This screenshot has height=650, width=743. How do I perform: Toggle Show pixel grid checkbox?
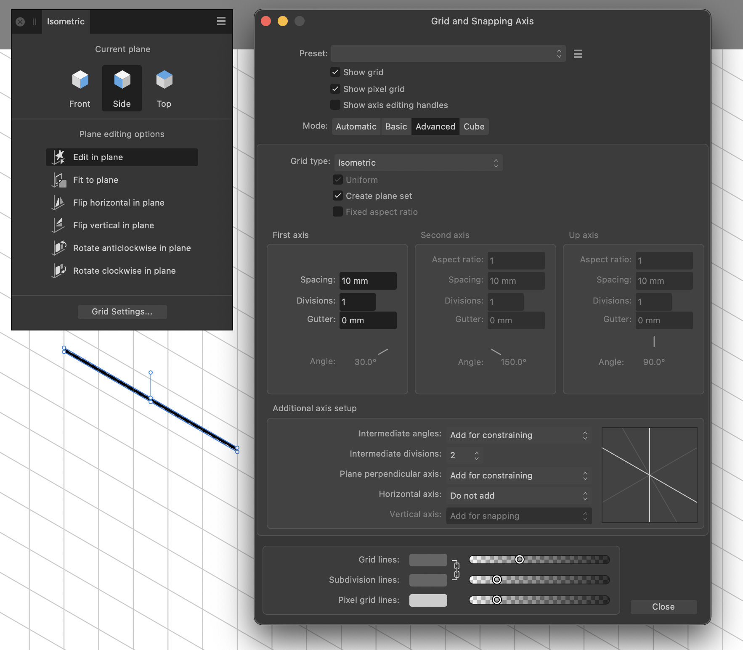tap(335, 89)
